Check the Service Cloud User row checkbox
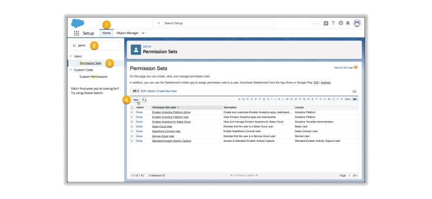Viewport: 432px width, 199px height. tap(132, 136)
